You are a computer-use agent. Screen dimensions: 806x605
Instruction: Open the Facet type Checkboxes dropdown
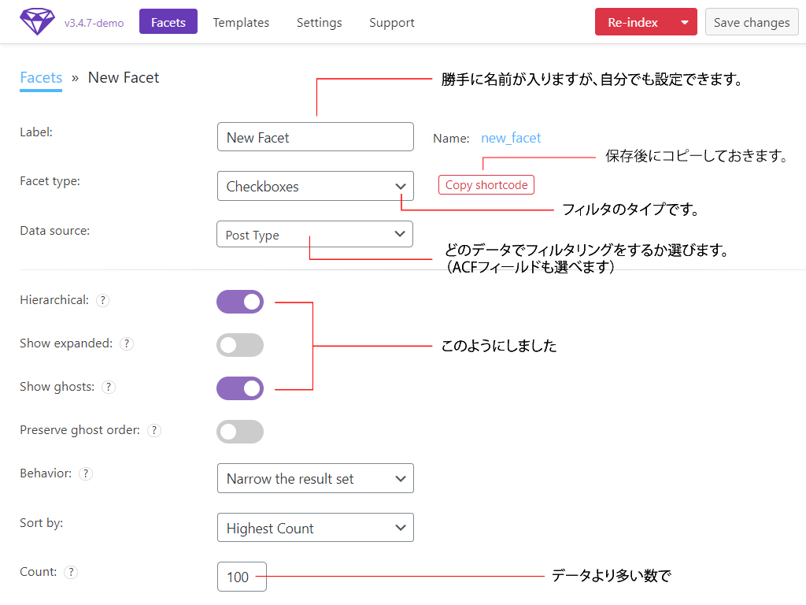pyautogui.click(x=316, y=186)
